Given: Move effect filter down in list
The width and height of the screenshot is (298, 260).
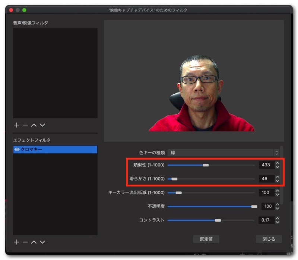Looking at the screenshot, I should click(x=42, y=242).
